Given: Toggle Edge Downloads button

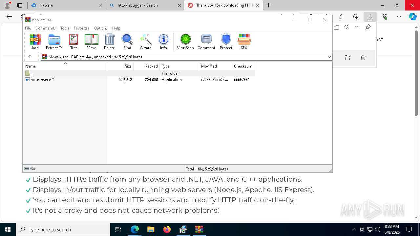Looking at the screenshot, I should (x=370, y=17).
